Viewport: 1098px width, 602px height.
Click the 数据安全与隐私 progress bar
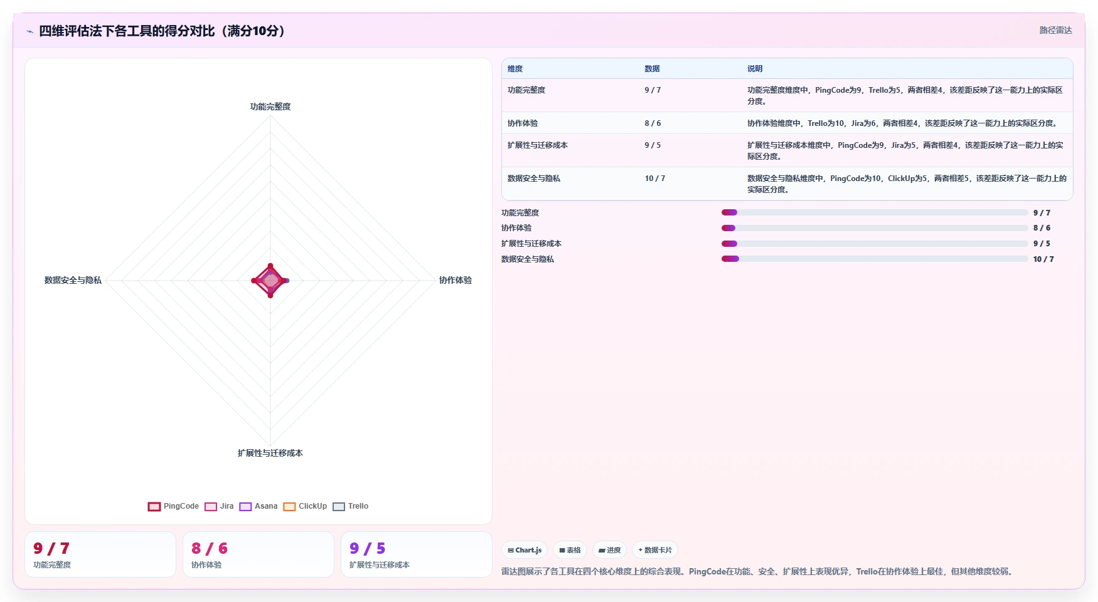click(875, 259)
